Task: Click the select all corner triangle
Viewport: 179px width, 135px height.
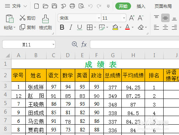Action: pos(8,55)
